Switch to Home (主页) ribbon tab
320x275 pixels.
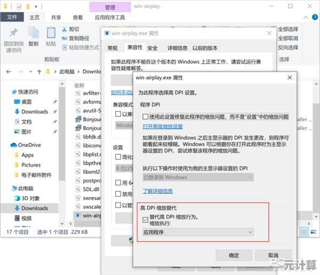click(x=35, y=18)
